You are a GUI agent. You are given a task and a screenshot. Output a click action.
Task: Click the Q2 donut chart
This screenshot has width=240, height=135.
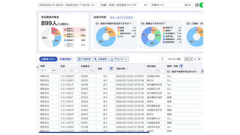coord(151,37)
